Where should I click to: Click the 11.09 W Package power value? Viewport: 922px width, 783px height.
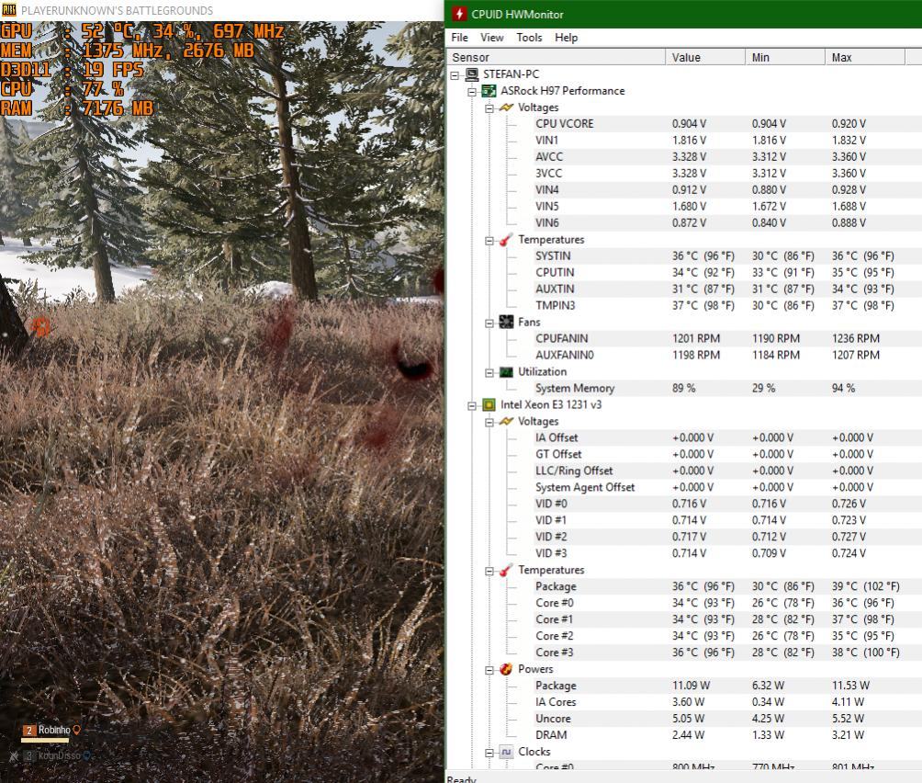[x=691, y=686]
